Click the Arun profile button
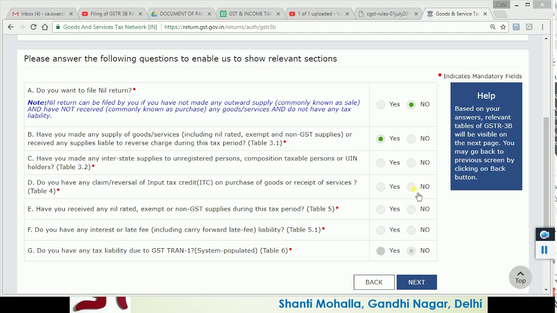 click(501, 5)
